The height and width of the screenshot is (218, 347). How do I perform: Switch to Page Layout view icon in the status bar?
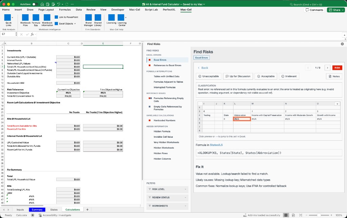pos(293,215)
